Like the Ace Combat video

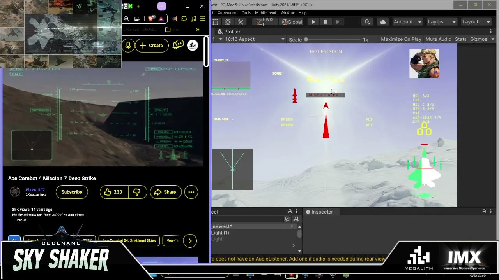[x=114, y=192]
